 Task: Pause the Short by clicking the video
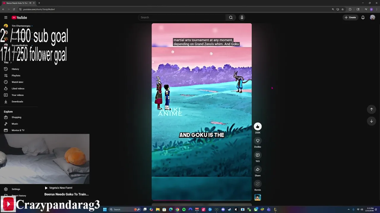tap(202, 112)
